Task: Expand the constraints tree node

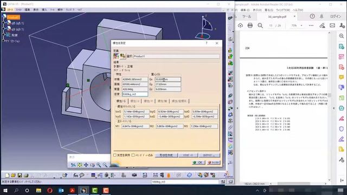Action: click(4, 35)
